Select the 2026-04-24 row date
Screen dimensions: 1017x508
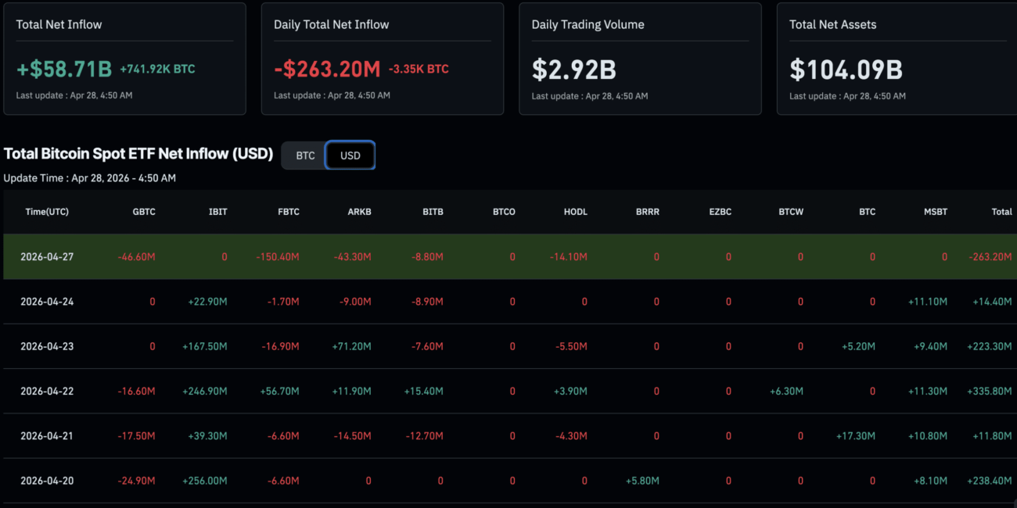47,302
